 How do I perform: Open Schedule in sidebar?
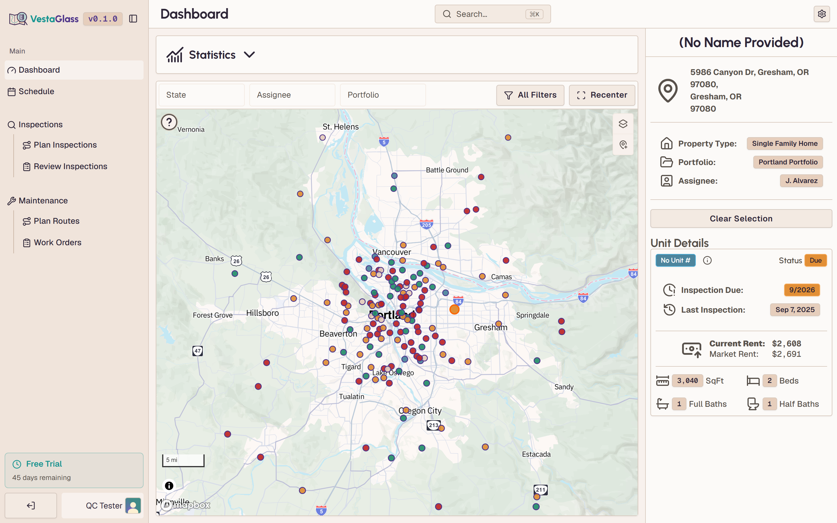[74, 91]
